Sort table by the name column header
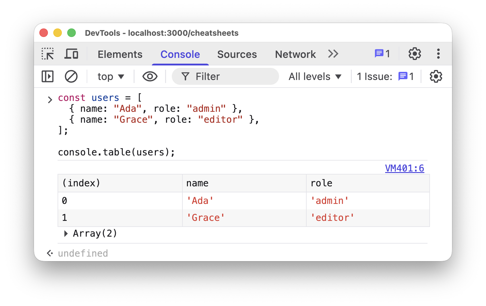The height and width of the screenshot is (306, 486). (x=245, y=183)
